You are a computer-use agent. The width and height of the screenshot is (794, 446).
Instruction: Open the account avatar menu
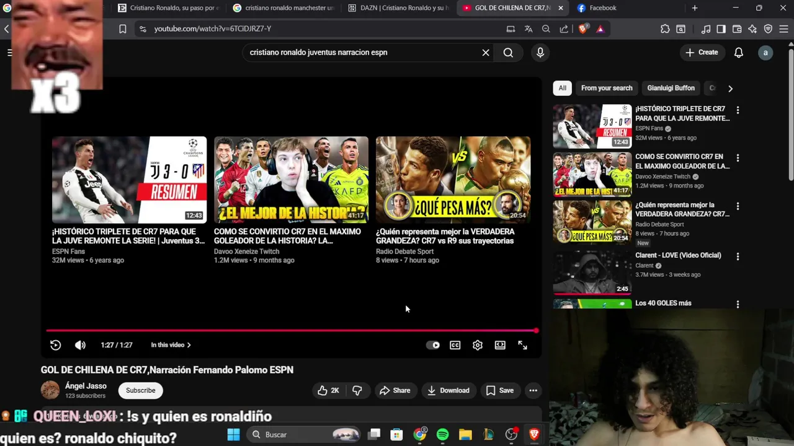[x=765, y=53]
